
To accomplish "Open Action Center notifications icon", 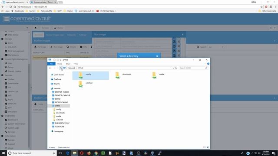I will pyautogui.click(x=274, y=153).
